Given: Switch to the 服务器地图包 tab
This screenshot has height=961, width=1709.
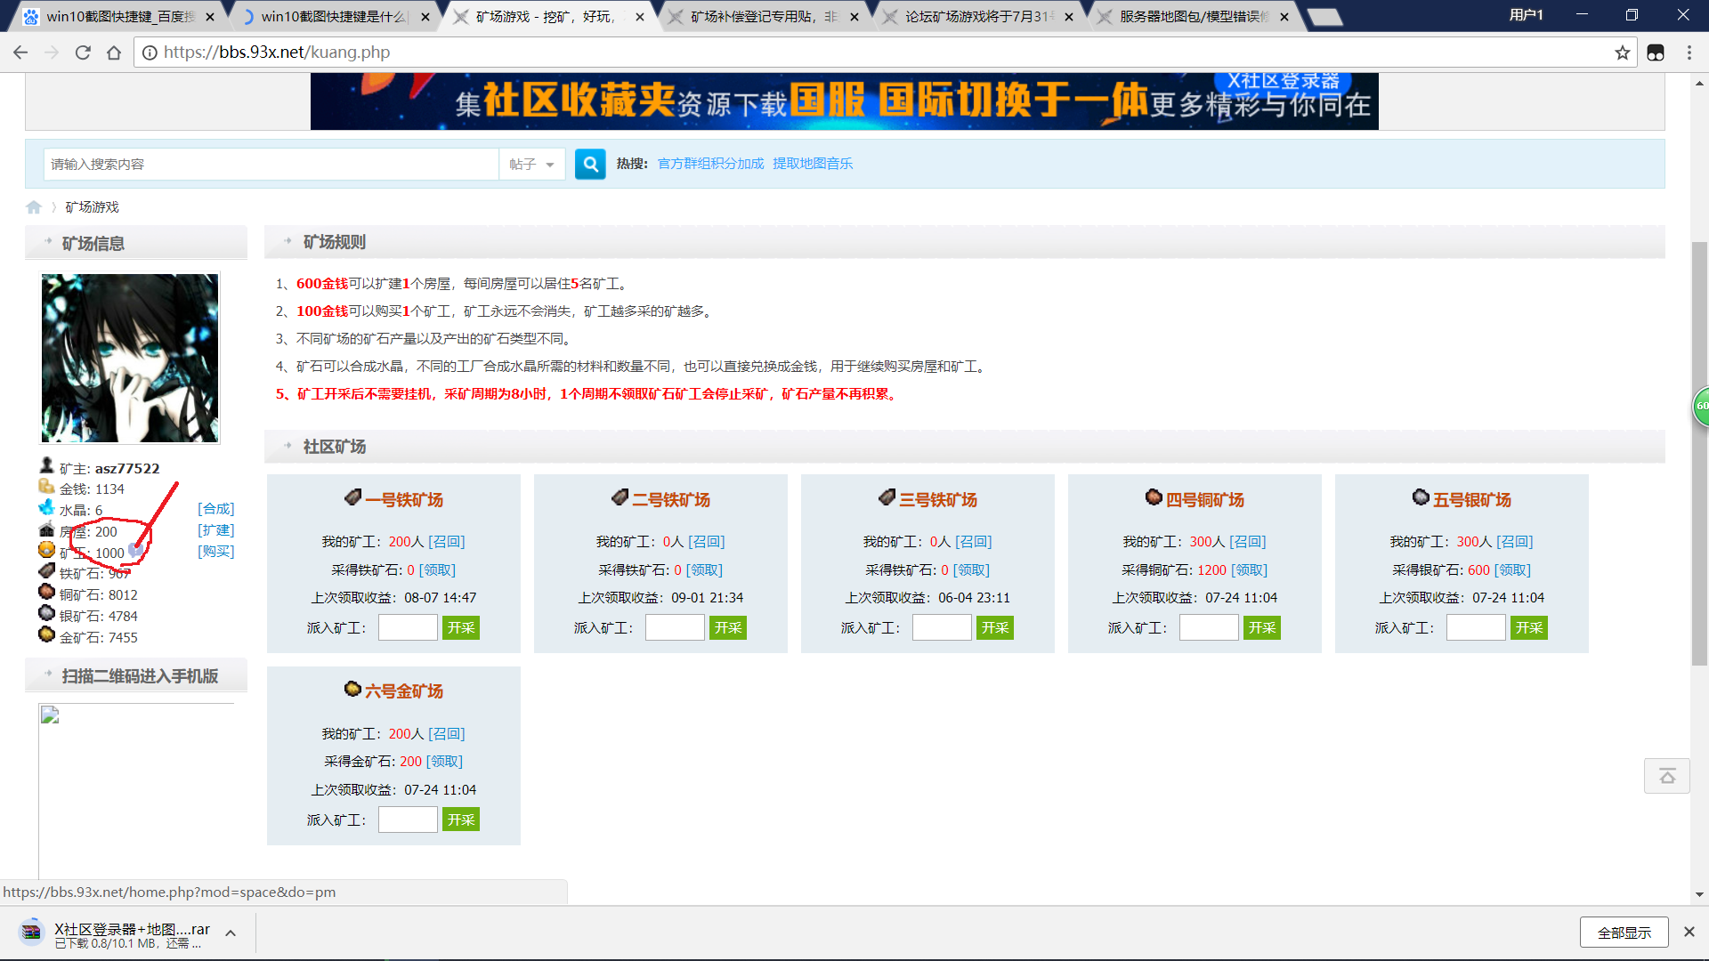Looking at the screenshot, I should tap(1191, 16).
